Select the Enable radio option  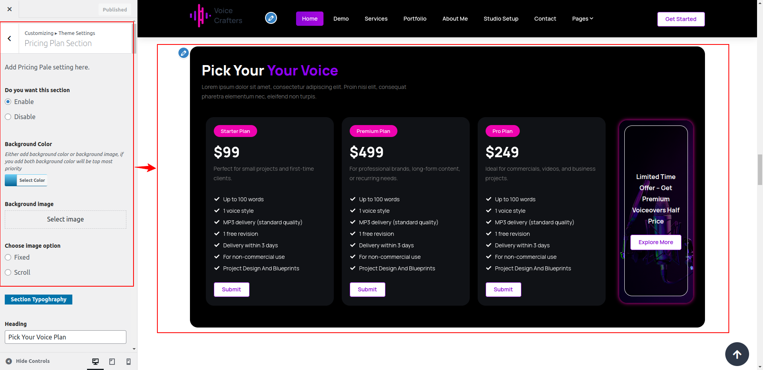click(x=8, y=102)
